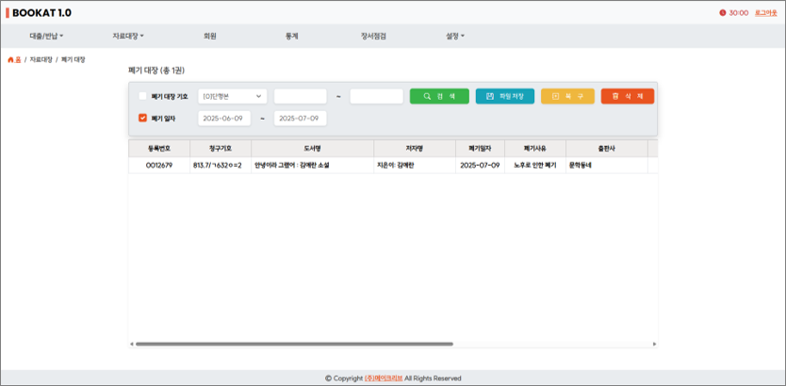Click the home icon in the breadcrumb
The height and width of the screenshot is (386, 786).
pyautogui.click(x=11, y=59)
